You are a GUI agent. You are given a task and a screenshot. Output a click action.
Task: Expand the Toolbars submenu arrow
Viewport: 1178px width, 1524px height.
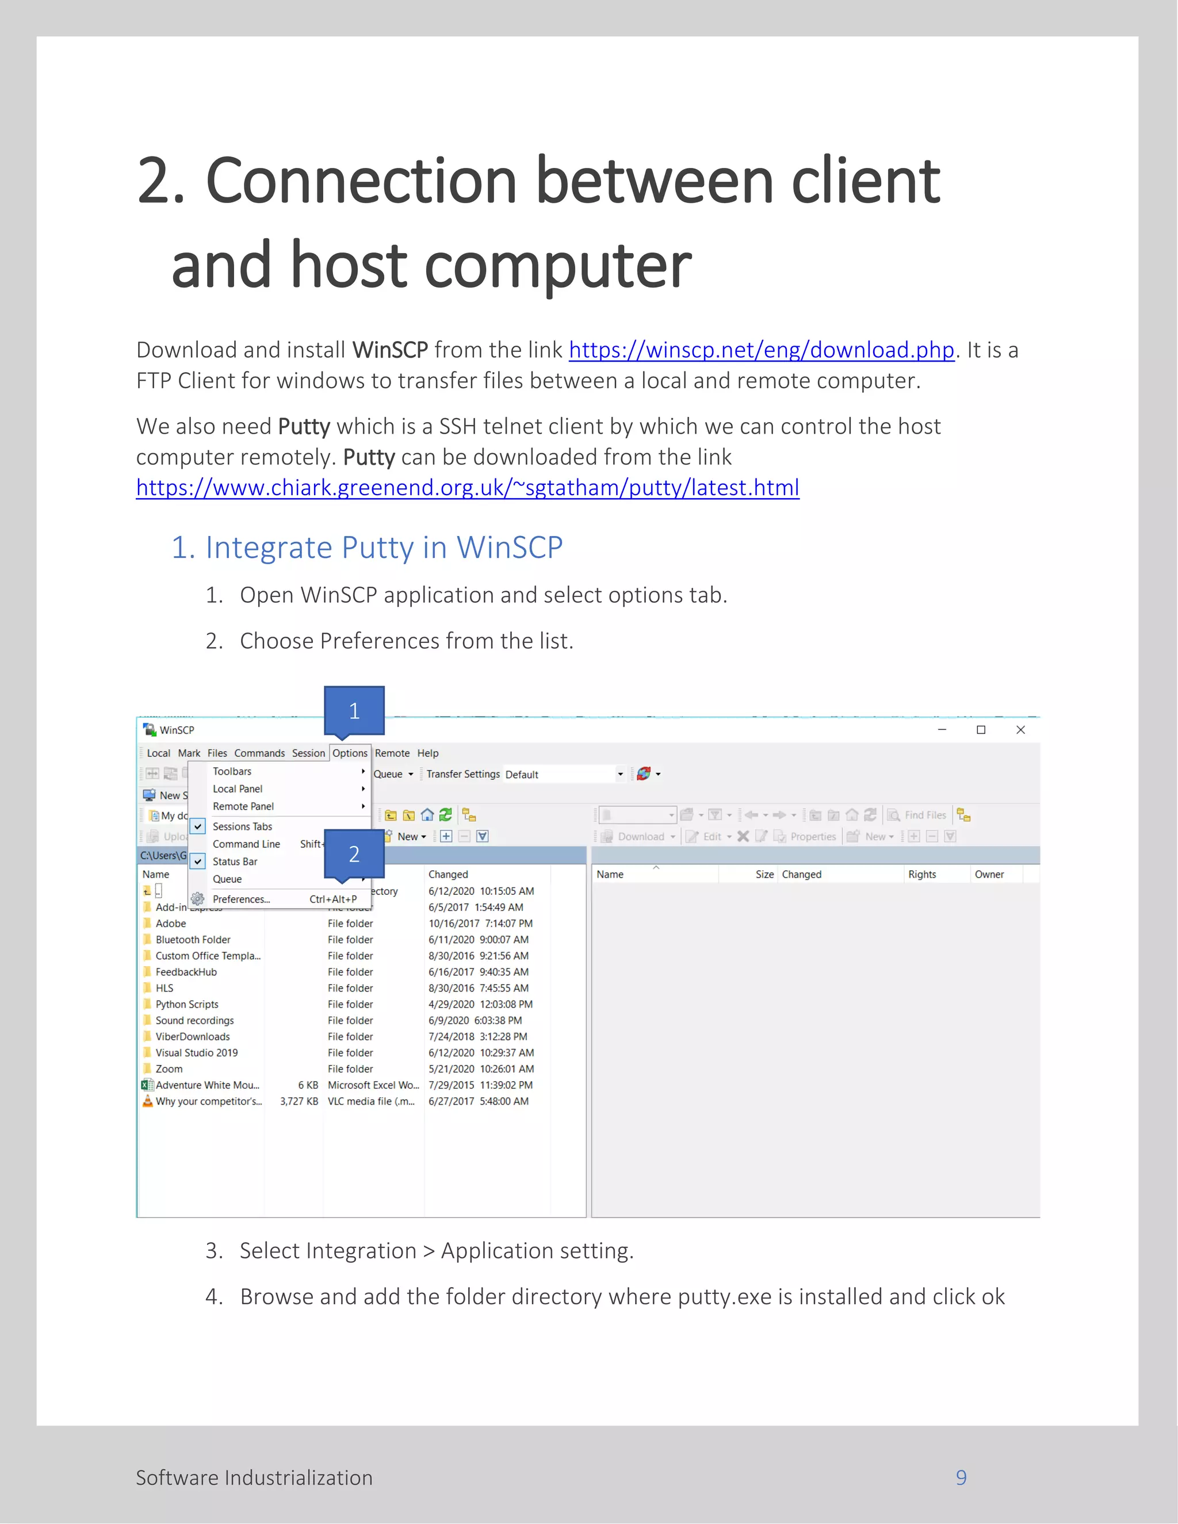(x=363, y=771)
